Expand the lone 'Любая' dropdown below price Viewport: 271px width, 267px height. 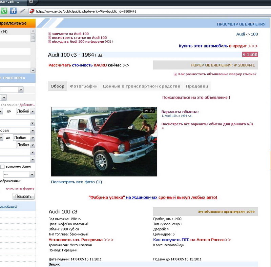click(x=26, y=145)
